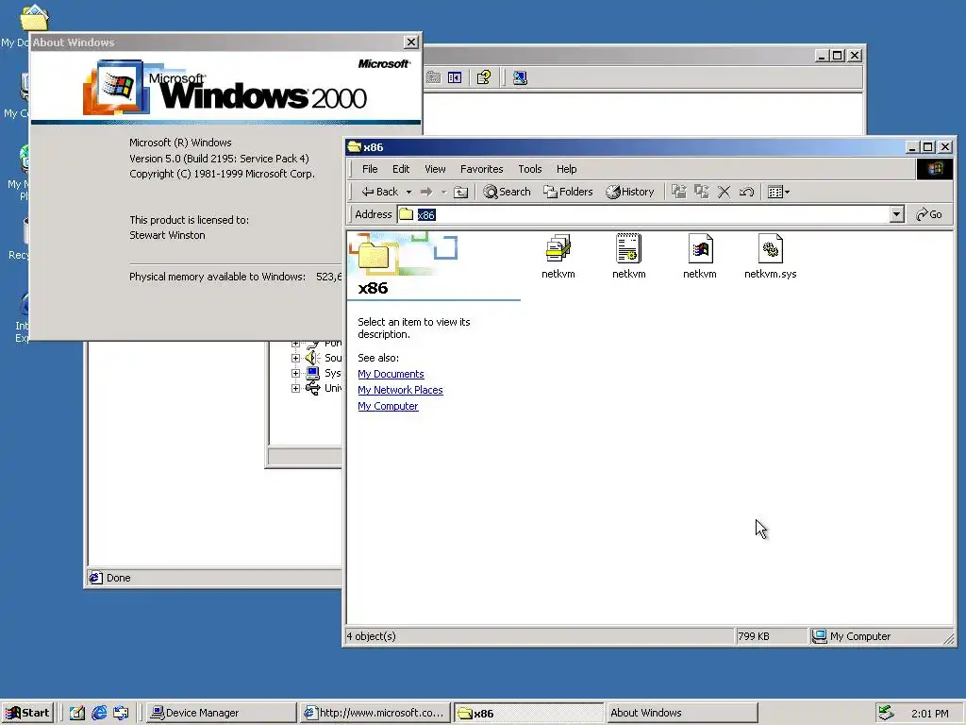The width and height of the screenshot is (966, 725).
Task: Click the Show/Hide console tree icon in Device Manager
Action: (x=455, y=77)
